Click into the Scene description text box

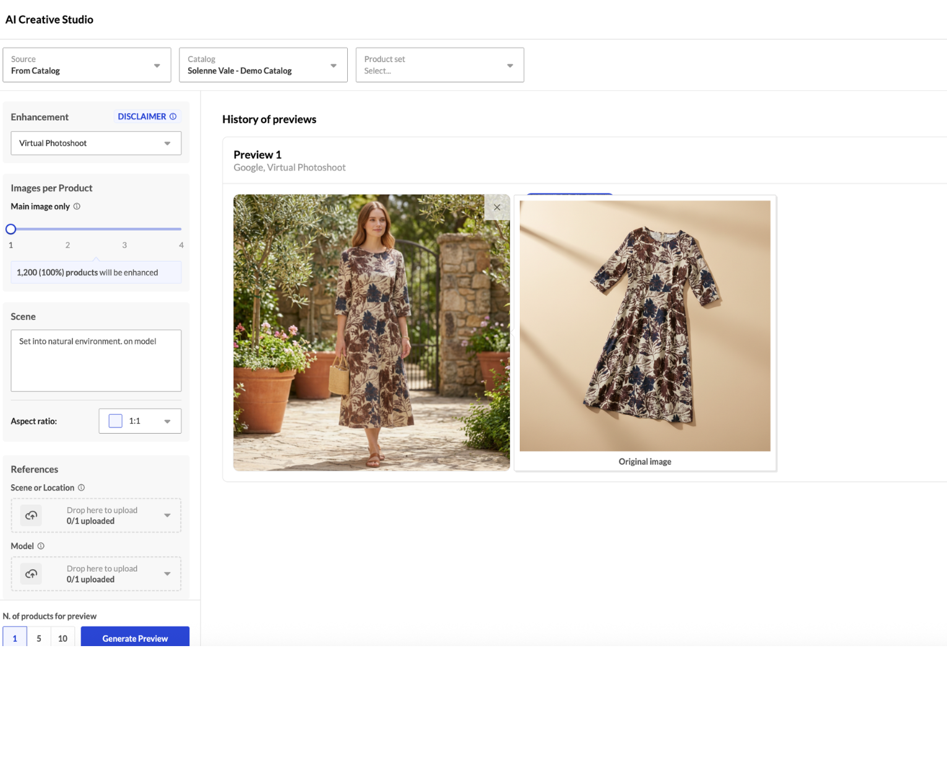click(96, 361)
